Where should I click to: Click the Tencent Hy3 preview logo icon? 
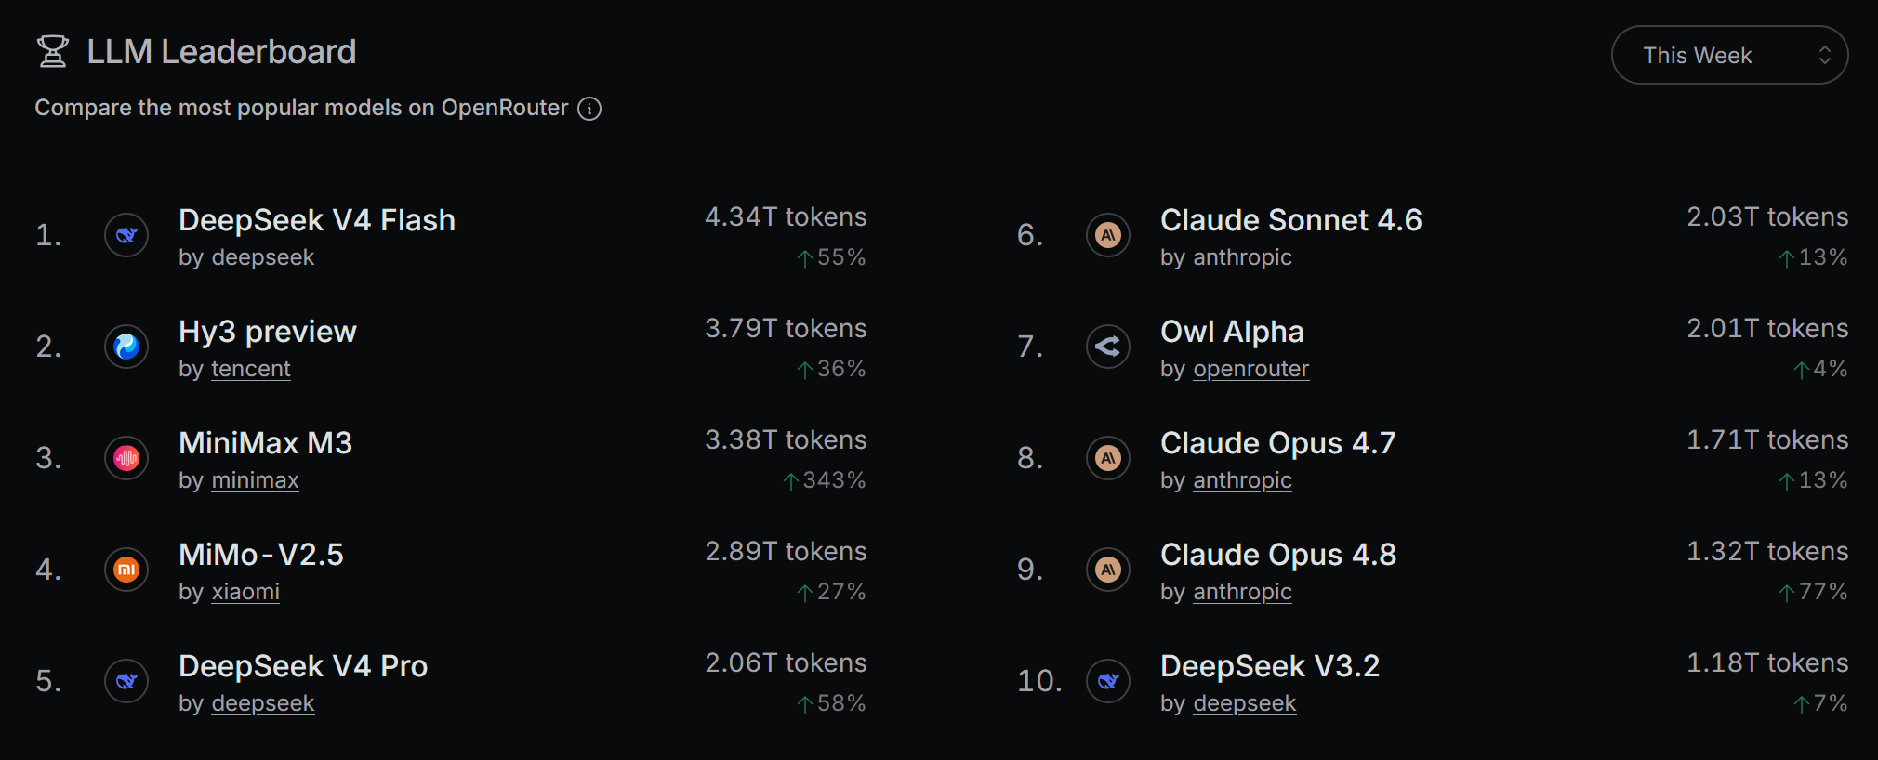click(126, 347)
